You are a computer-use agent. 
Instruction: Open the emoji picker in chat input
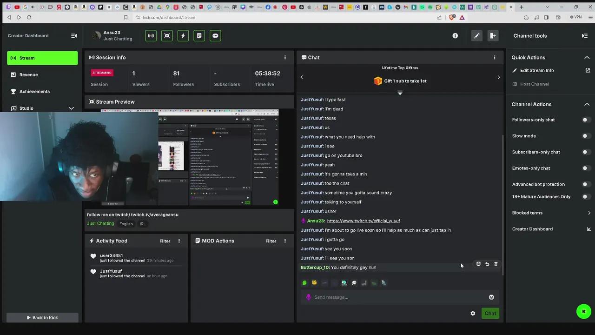(x=491, y=297)
